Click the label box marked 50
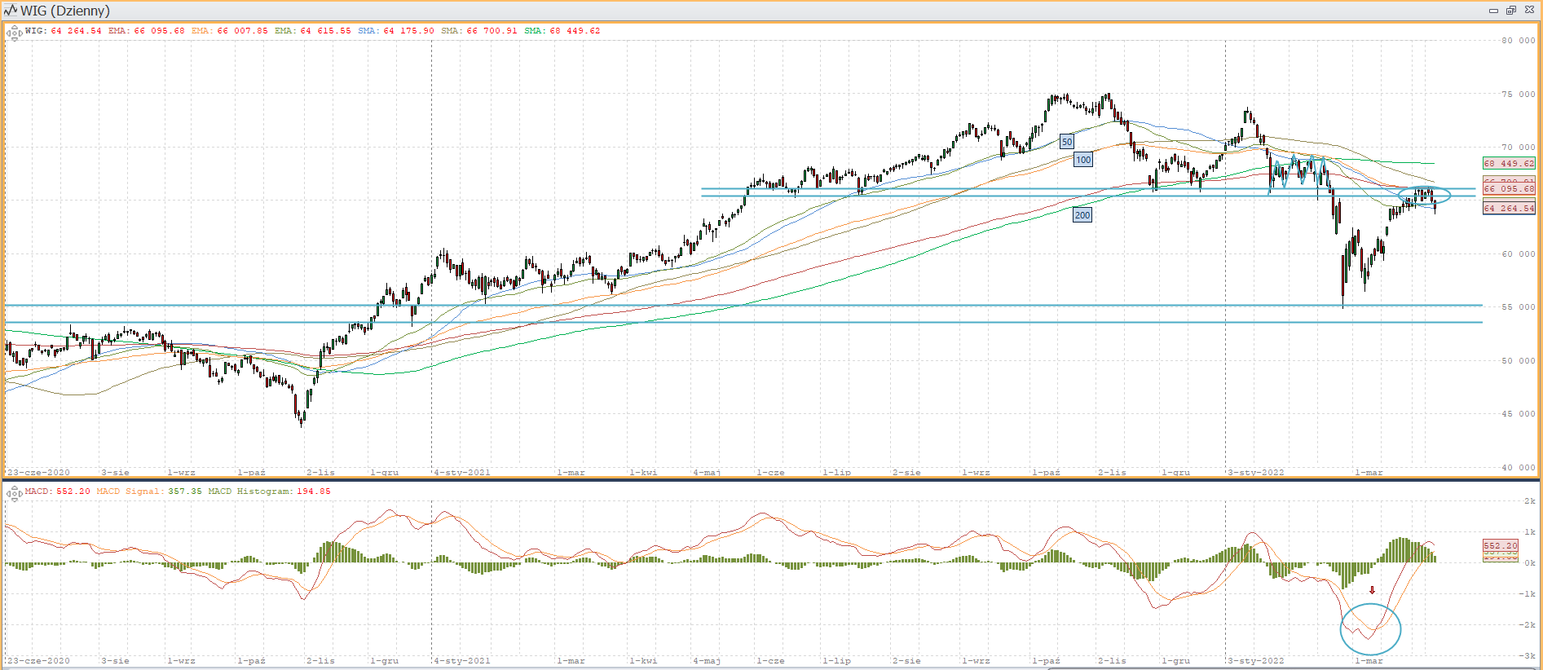 (1066, 142)
